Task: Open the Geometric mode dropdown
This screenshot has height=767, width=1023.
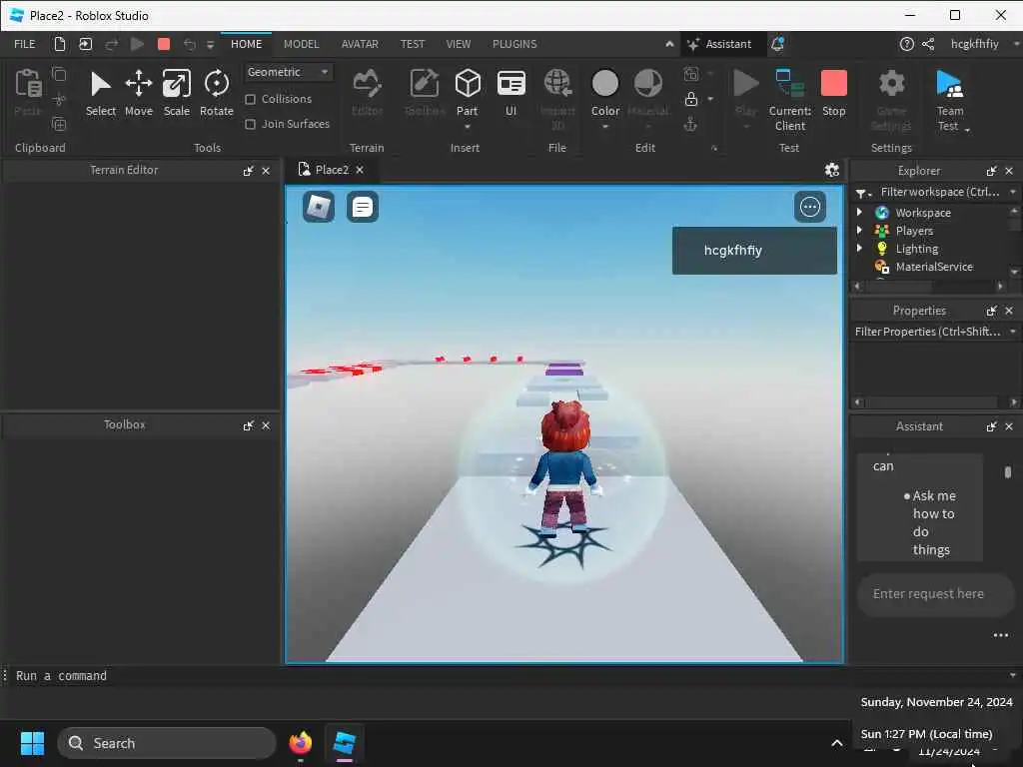Action: click(x=289, y=72)
